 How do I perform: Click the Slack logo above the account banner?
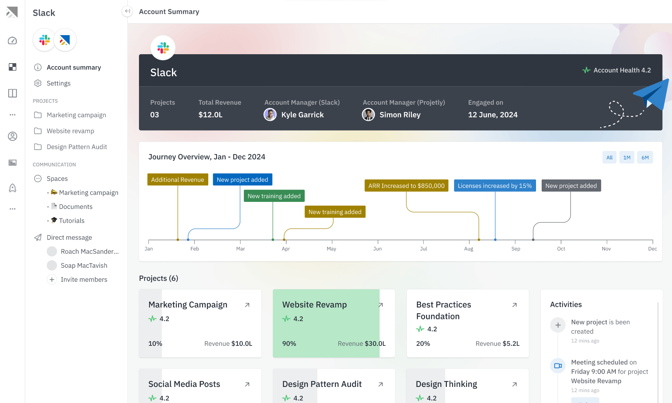[163, 48]
